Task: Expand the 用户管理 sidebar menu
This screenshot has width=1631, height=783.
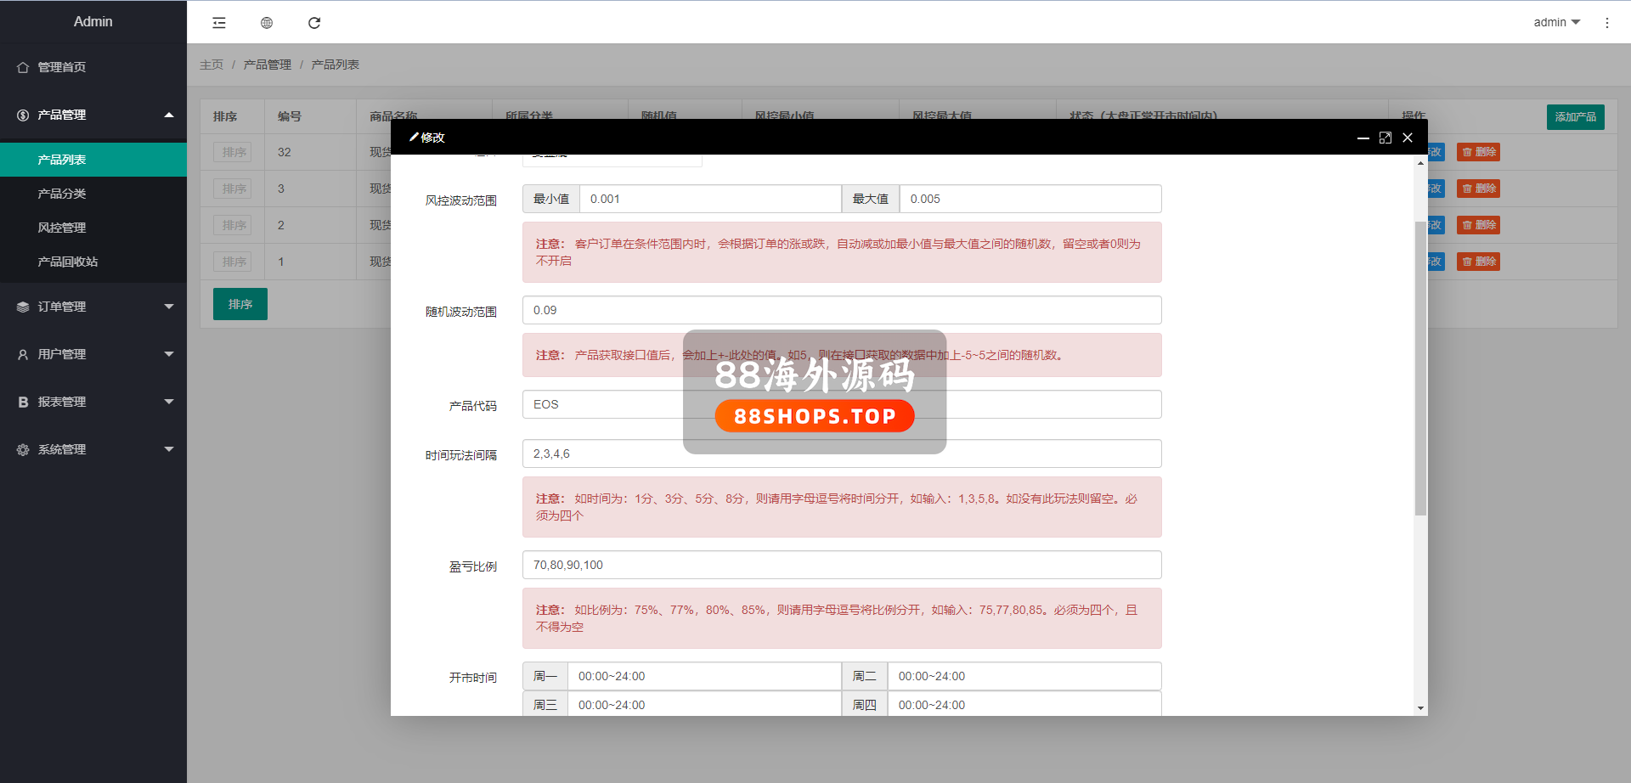Action: click(93, 354)
